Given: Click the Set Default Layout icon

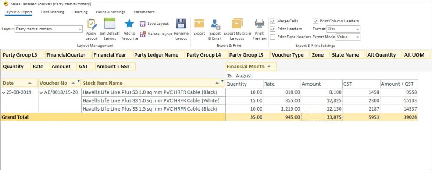Looking at the screenshot, I should pos(110,24).
